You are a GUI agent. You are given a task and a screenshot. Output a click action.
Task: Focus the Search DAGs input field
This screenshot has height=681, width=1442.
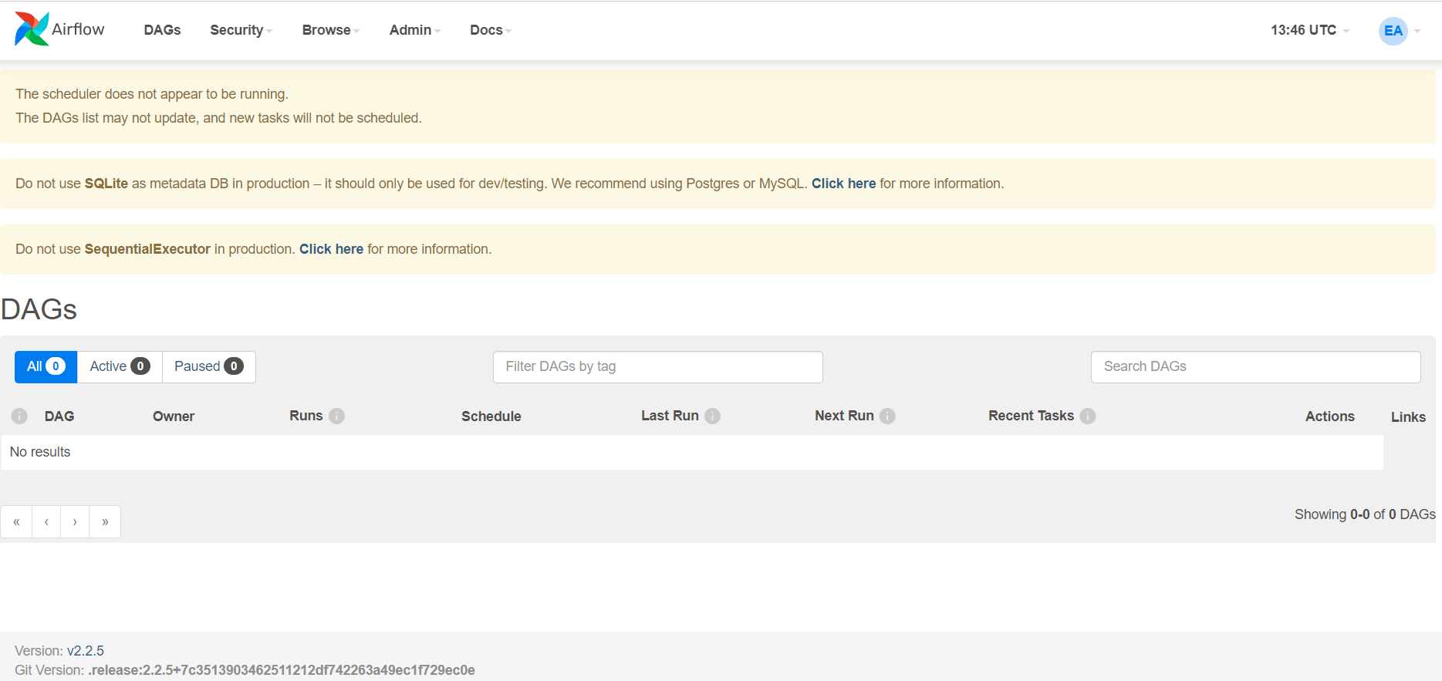click(1255, 366)
